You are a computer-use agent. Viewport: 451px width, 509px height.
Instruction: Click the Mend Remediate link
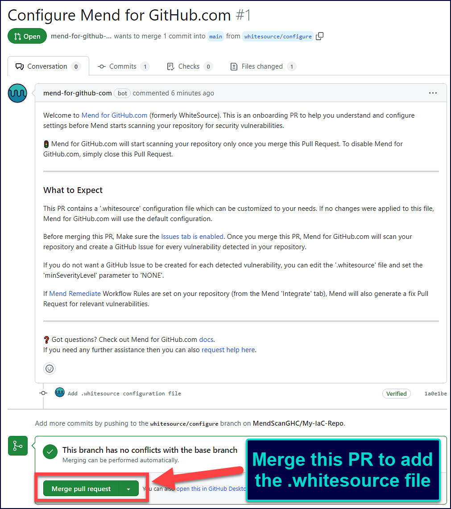(75, 294)
